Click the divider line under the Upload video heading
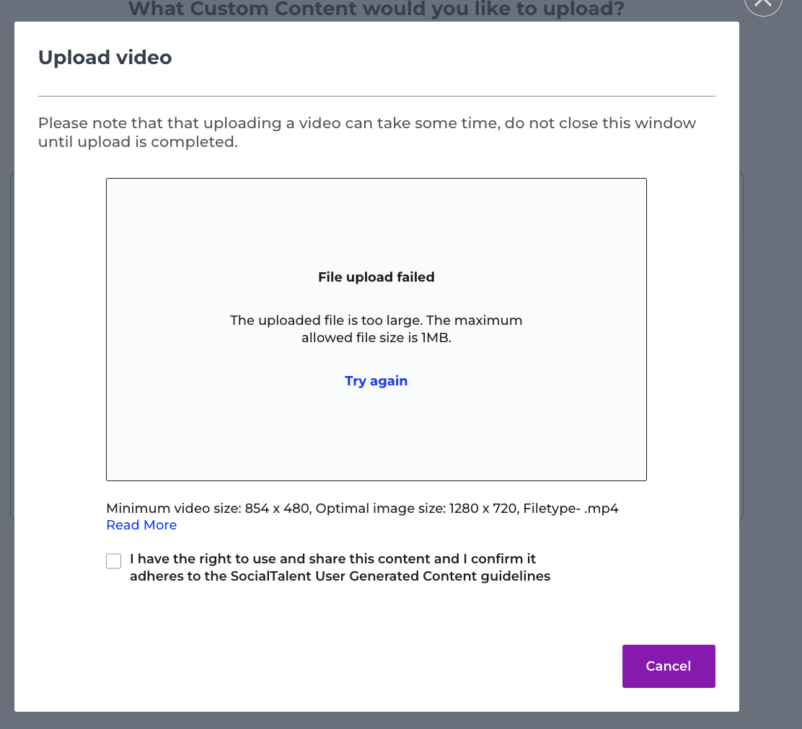The image size is (802, 729). [x=376, y=96]
